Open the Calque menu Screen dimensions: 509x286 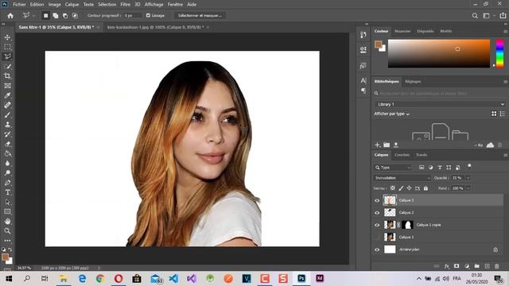pyautogui.click(x=72, y=5)
